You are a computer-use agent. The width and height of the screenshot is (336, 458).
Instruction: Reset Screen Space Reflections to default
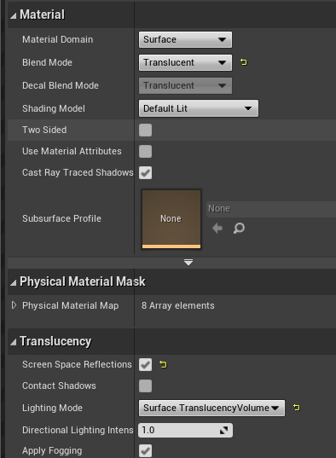pos(163,364)
